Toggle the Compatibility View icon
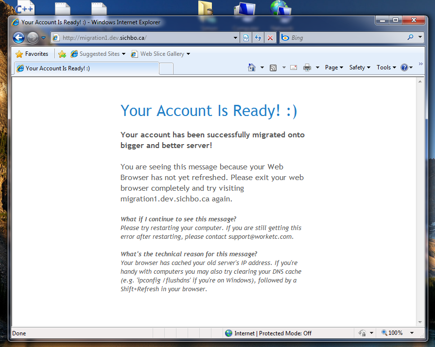 click(246, 38)
